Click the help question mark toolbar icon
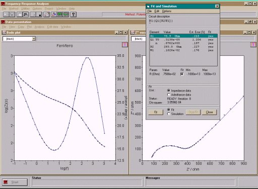The image size is (258, 189). (73, 15)
